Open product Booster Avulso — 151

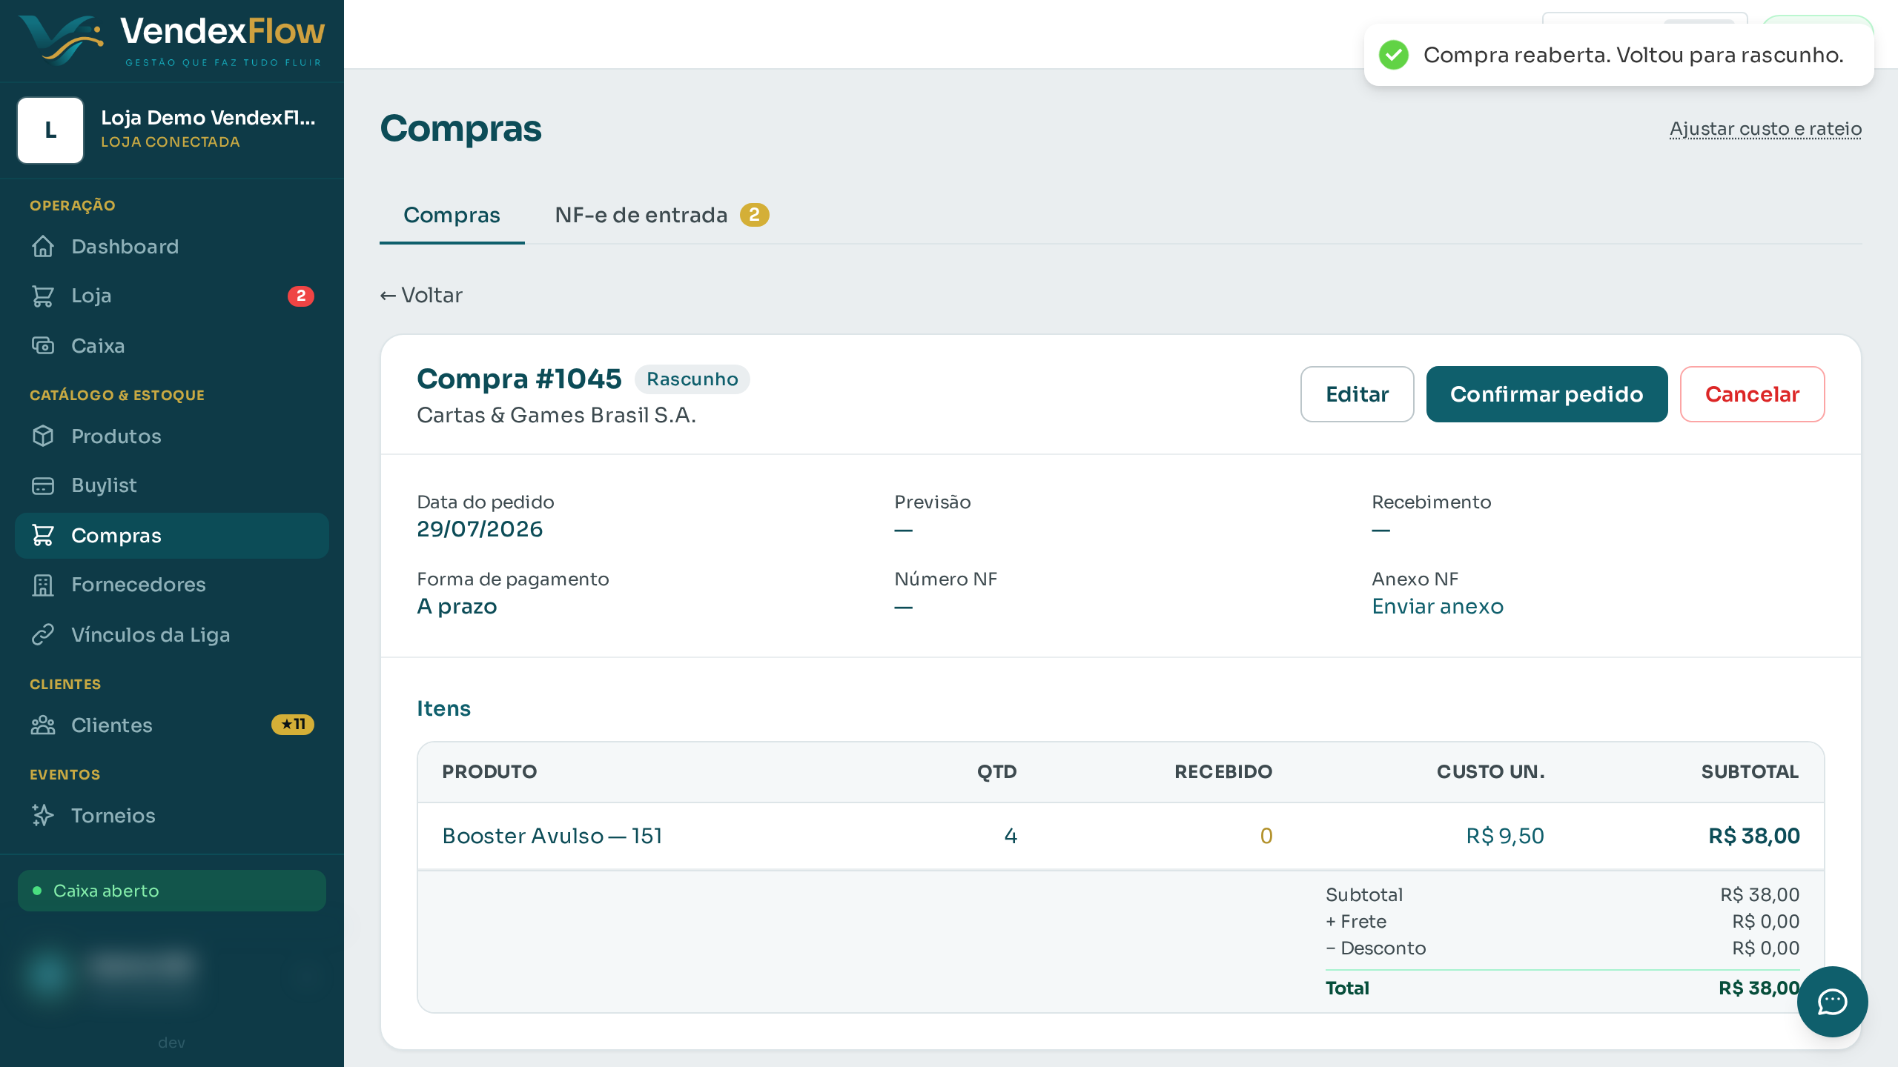(552, 836)
